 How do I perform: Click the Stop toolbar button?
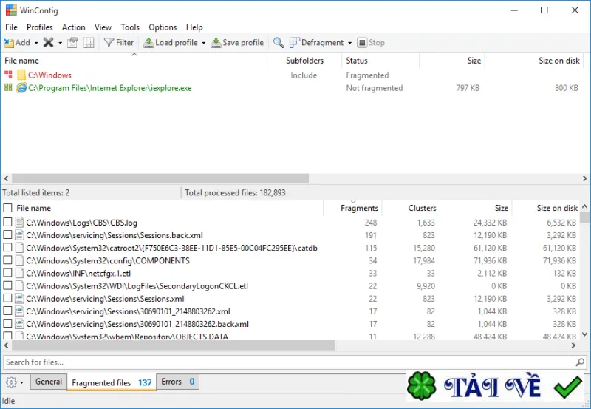372,43
